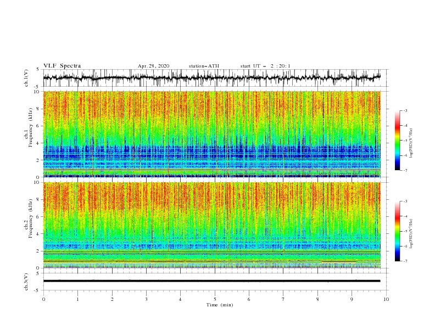
Task: Click the "VLF Spectra" title text
Action: tap(62, 66)
